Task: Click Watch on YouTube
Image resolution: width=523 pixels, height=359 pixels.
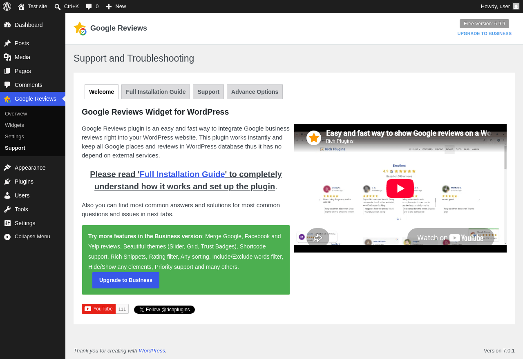Action: [450, 238]
